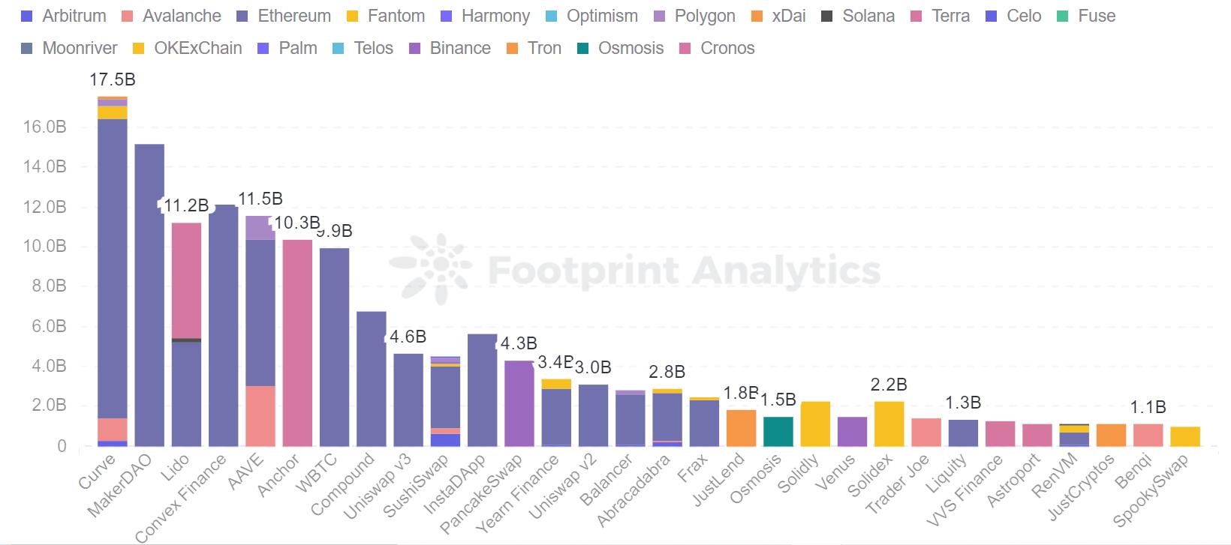The image size is (1231, 545).
Task: Click the WBTC bar
Action: (334, 347)
